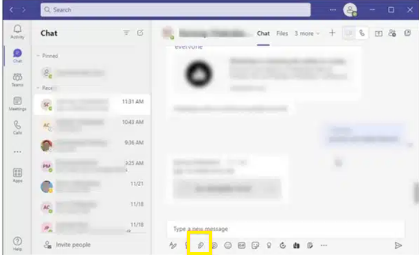This screenshot has width=419, height=255.
Task: Click the Format text icon
Action: pos(173,245)
